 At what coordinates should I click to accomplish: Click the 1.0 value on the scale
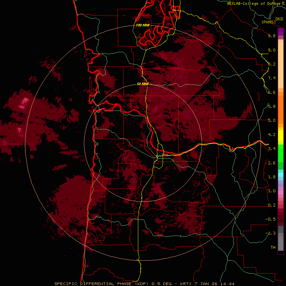point(272,191)
